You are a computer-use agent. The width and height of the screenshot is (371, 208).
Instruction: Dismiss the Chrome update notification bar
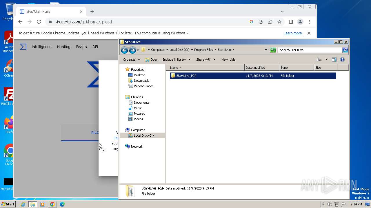tap(309, 33)
